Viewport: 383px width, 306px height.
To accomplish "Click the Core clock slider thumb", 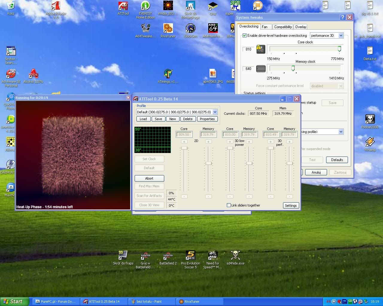I will point(339,49).
